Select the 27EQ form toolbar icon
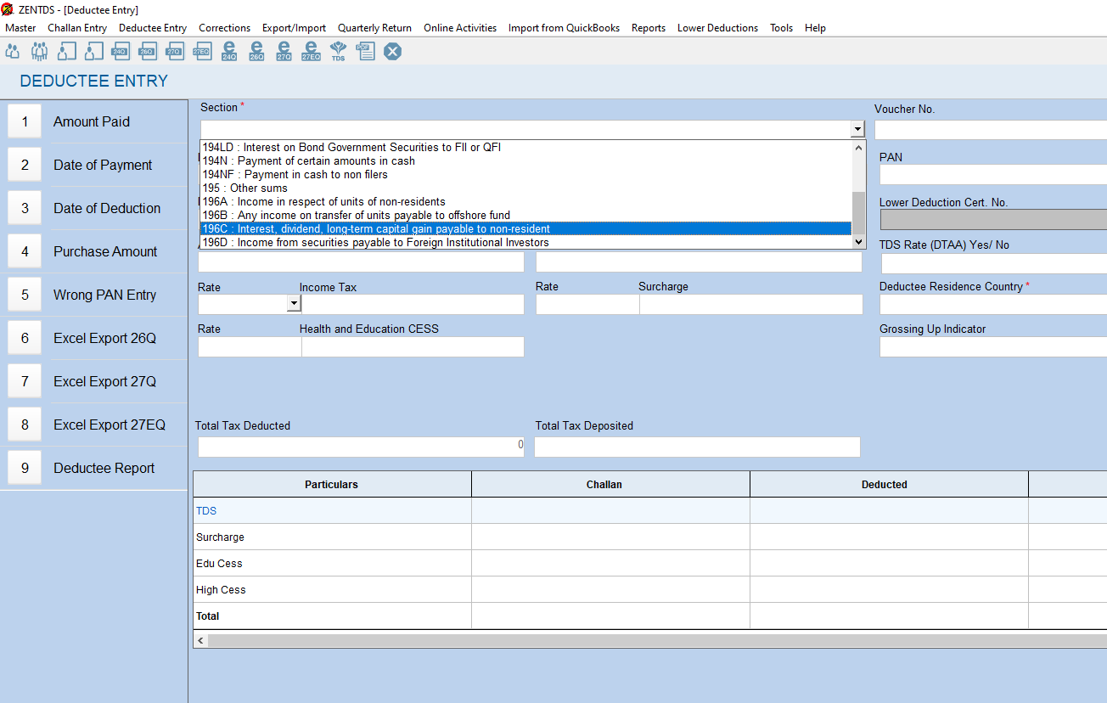This screenshot has height=703, width=1107. click(201, 52)
